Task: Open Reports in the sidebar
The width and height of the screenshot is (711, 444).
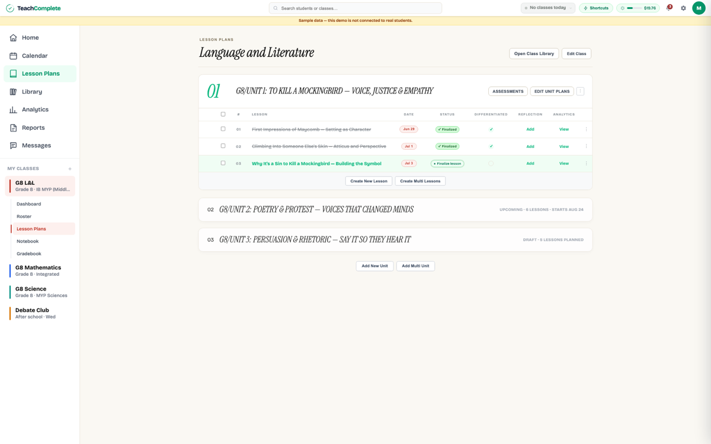Action: coord(40,128)
